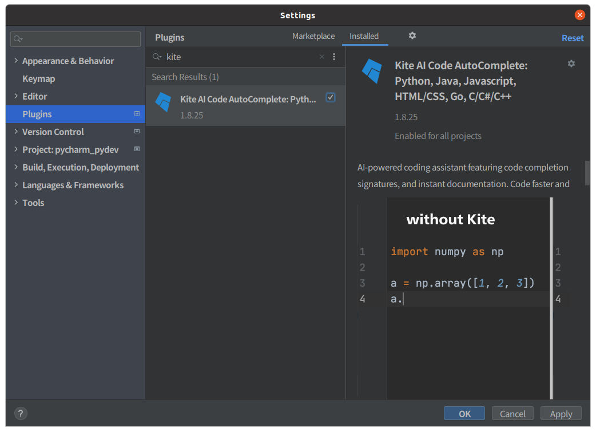Viewport: 596px width, 432px height.
Task: Toggle the Plugins settings modification indicator
Action: click(137, 114)
